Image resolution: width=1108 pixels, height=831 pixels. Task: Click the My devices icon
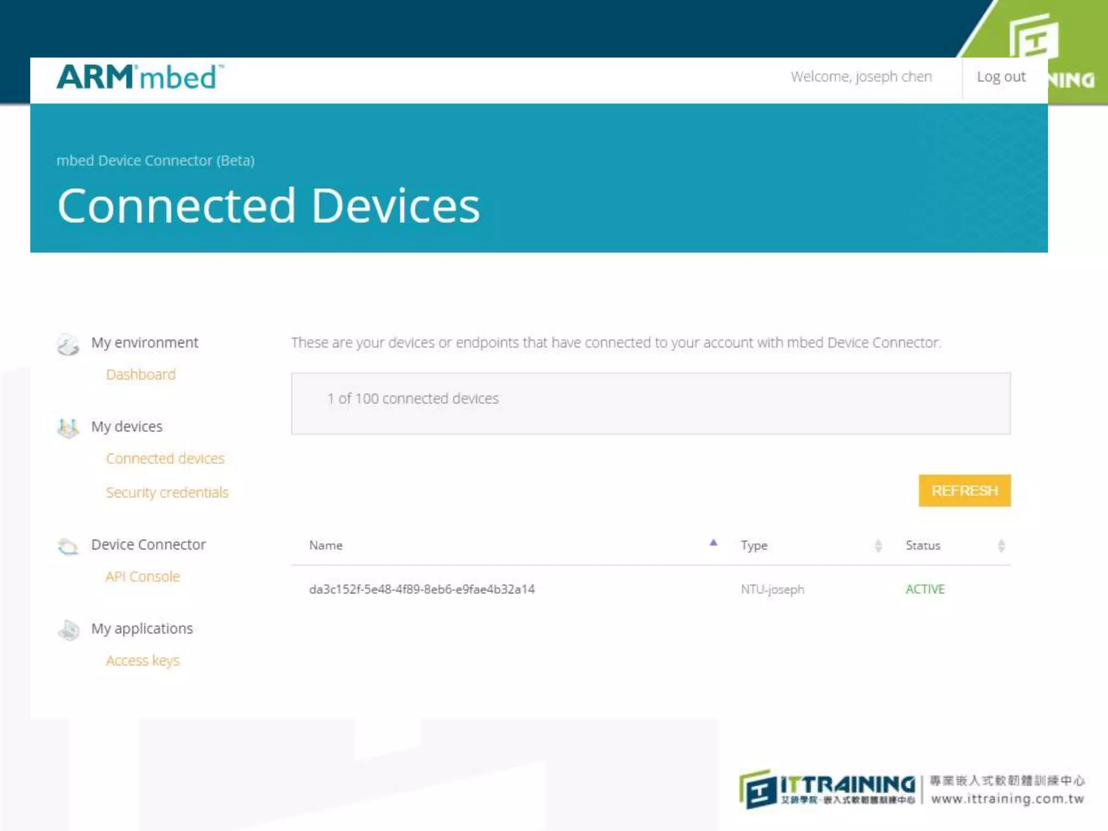click(x=68, y=428)
